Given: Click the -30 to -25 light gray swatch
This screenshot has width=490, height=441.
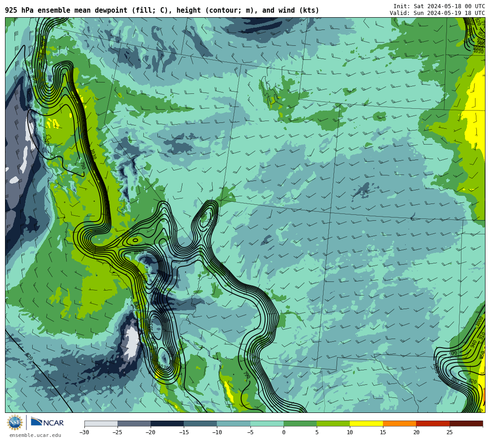Looking at the screenshot, I should click(x=101, y=423).
